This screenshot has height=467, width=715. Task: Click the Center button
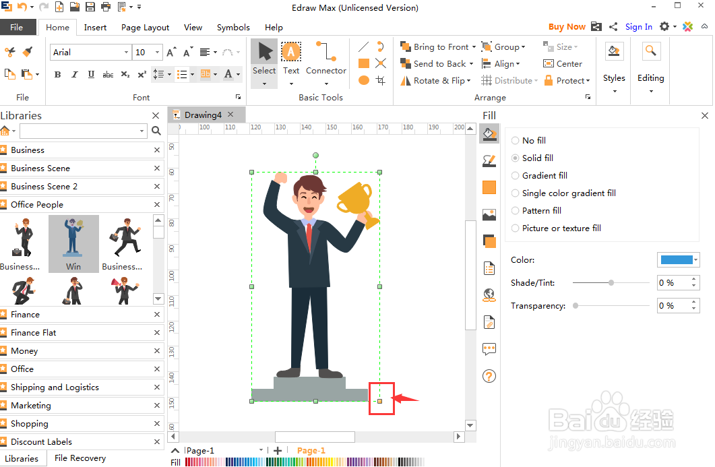coord(563,64)
